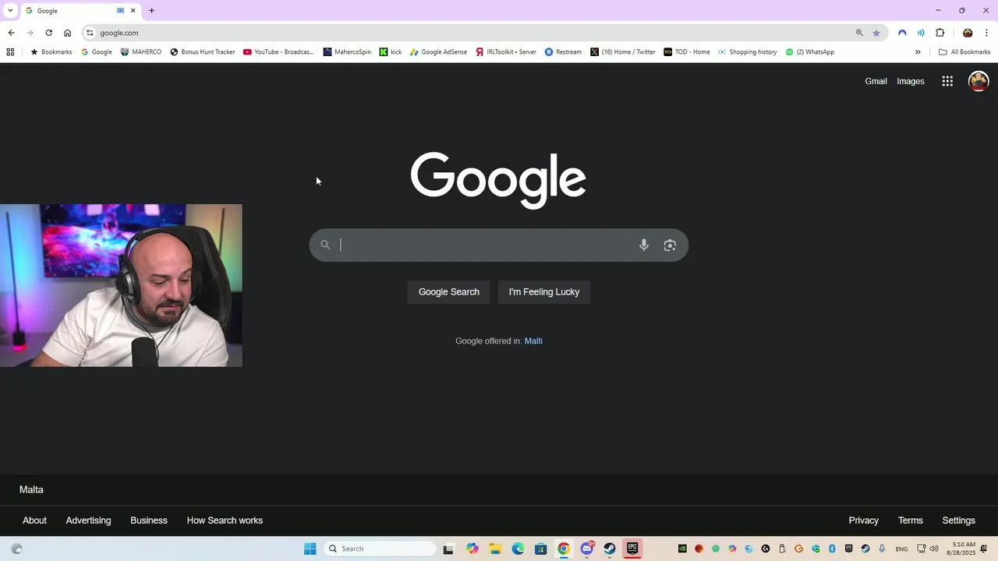This screenshot has width=998, height=561.
Task: Open the Google AdSense bookmark
Action: [x=438, y=52]
